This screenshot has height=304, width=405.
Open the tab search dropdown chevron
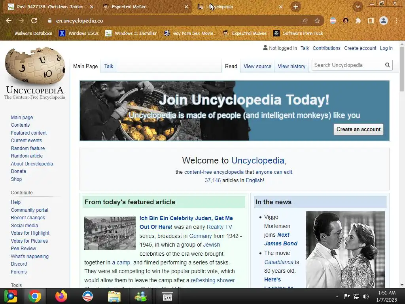(358, 7)
